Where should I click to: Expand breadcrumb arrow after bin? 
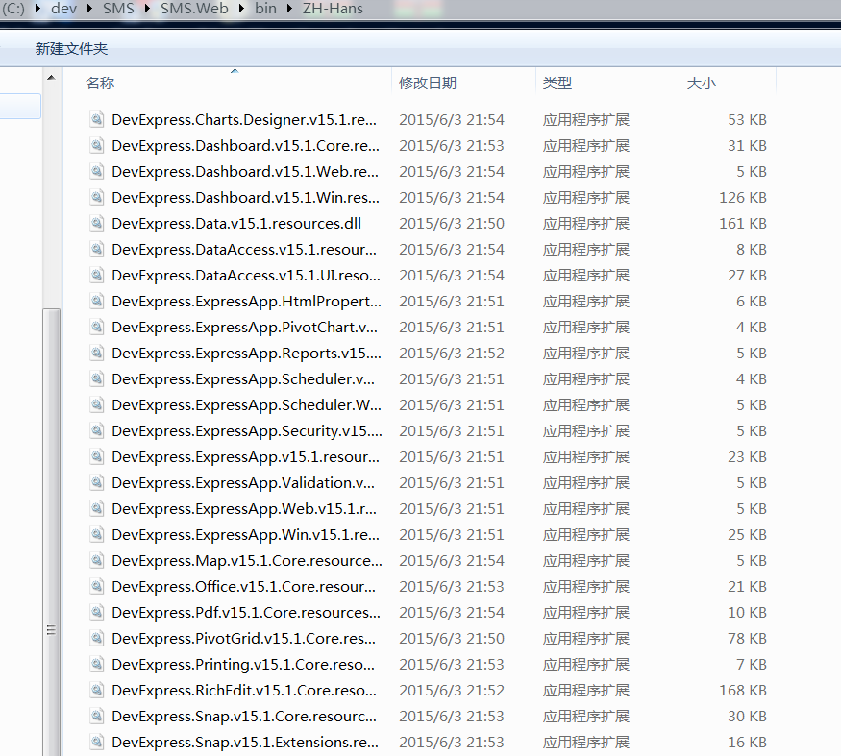tap(290, 9)
